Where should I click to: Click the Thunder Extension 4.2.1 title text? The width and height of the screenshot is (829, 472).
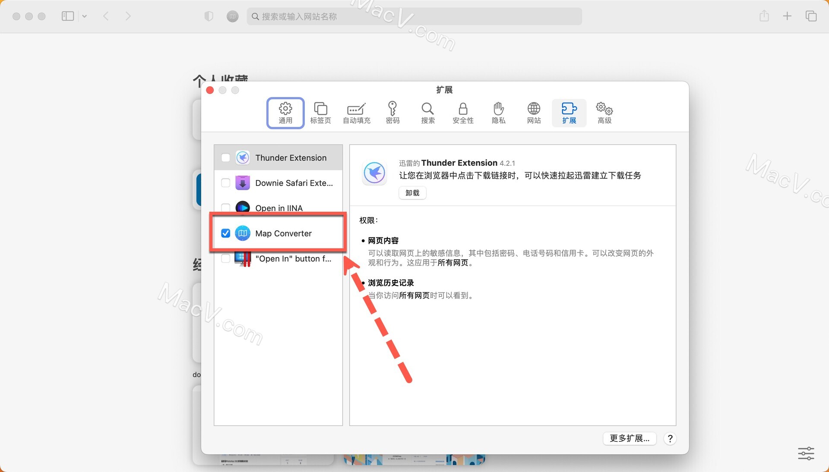457,163
